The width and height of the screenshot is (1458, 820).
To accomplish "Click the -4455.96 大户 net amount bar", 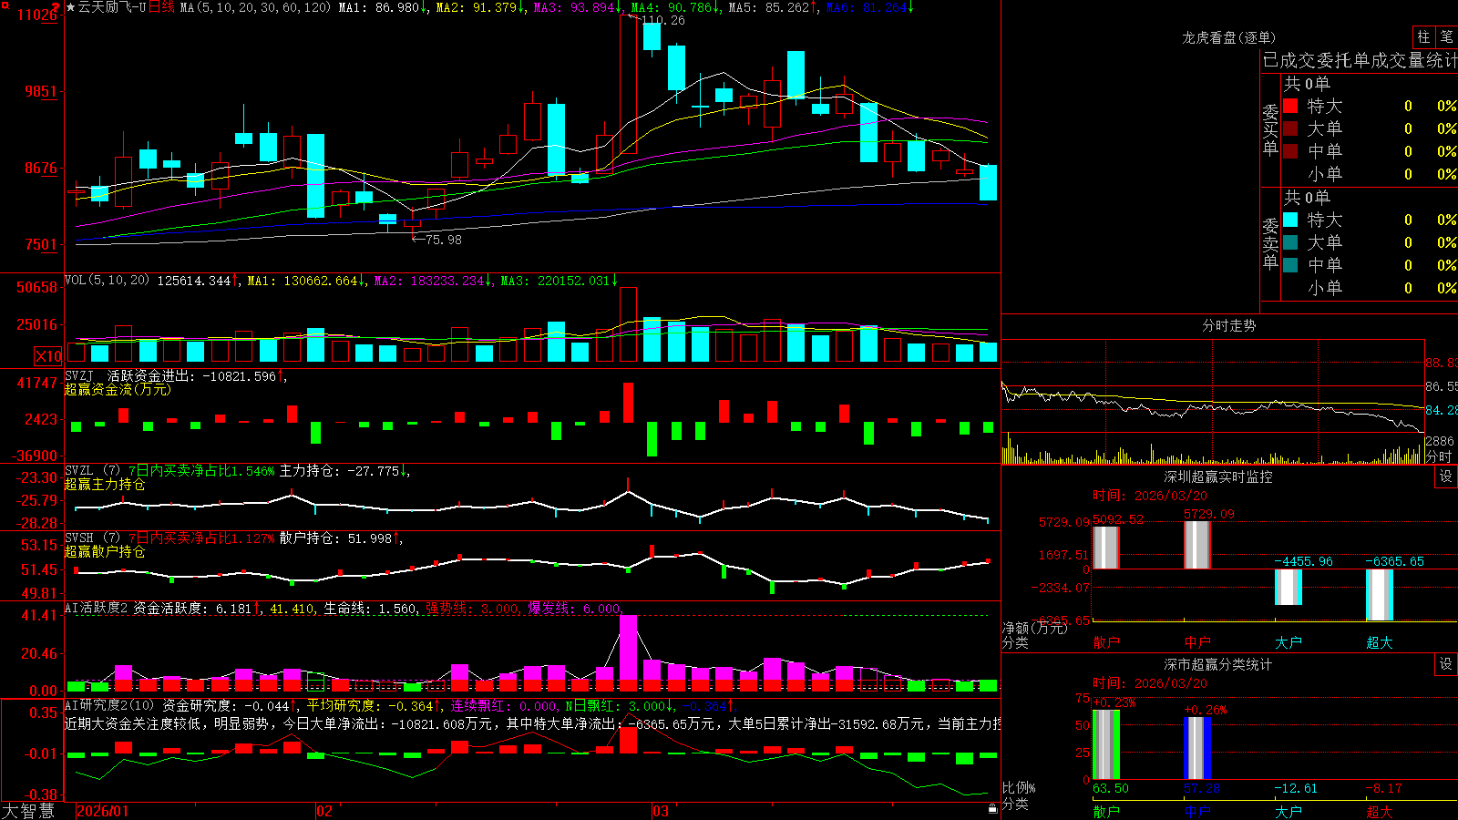I will click(1288, 587).
